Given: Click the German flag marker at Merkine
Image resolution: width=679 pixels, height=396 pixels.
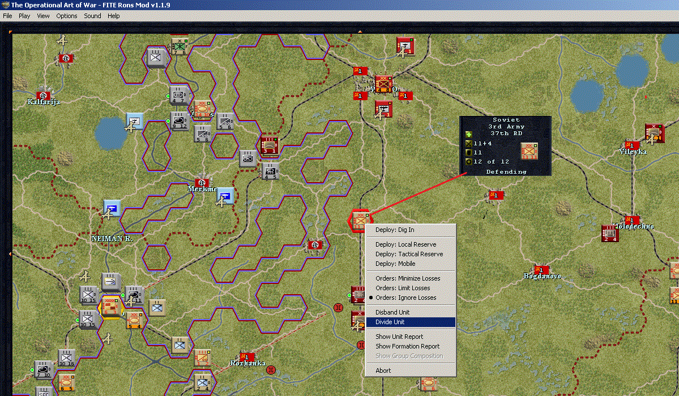Looking at the screenshot, I should (x=202, y=183).
